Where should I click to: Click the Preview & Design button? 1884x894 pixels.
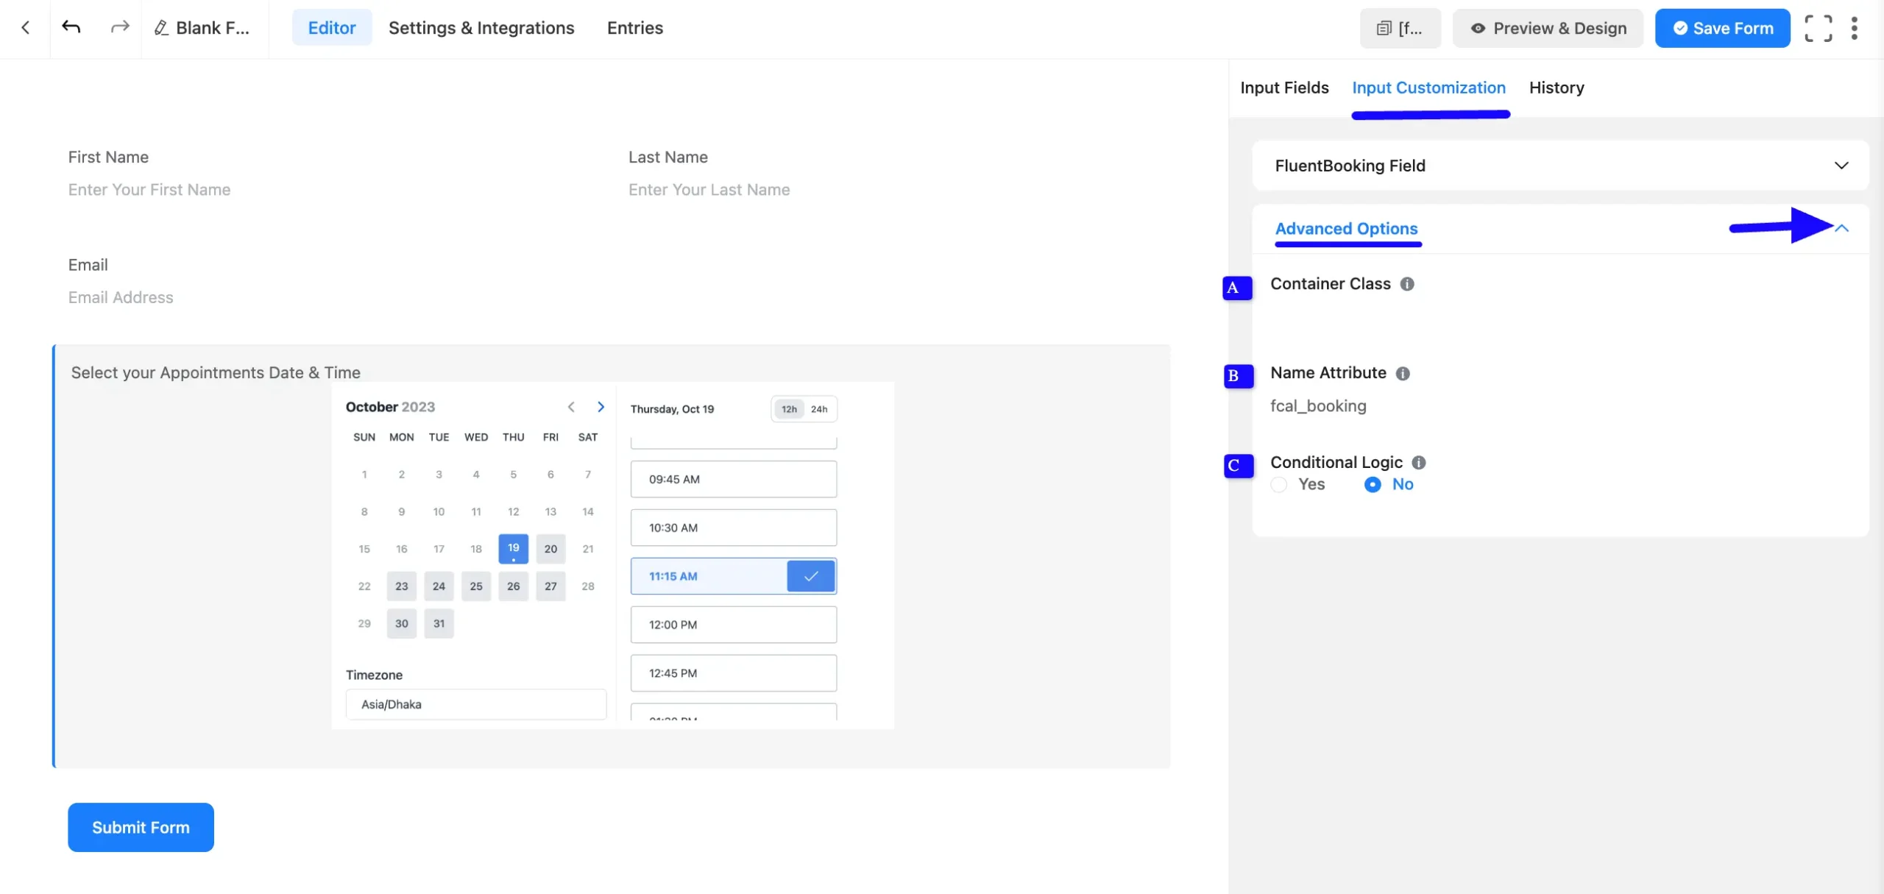(x=1548, y=29)
